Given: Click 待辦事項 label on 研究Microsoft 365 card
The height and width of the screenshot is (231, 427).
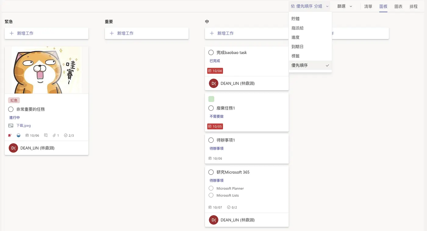Looking at the screenshot, I should click(x=217, y=180).
